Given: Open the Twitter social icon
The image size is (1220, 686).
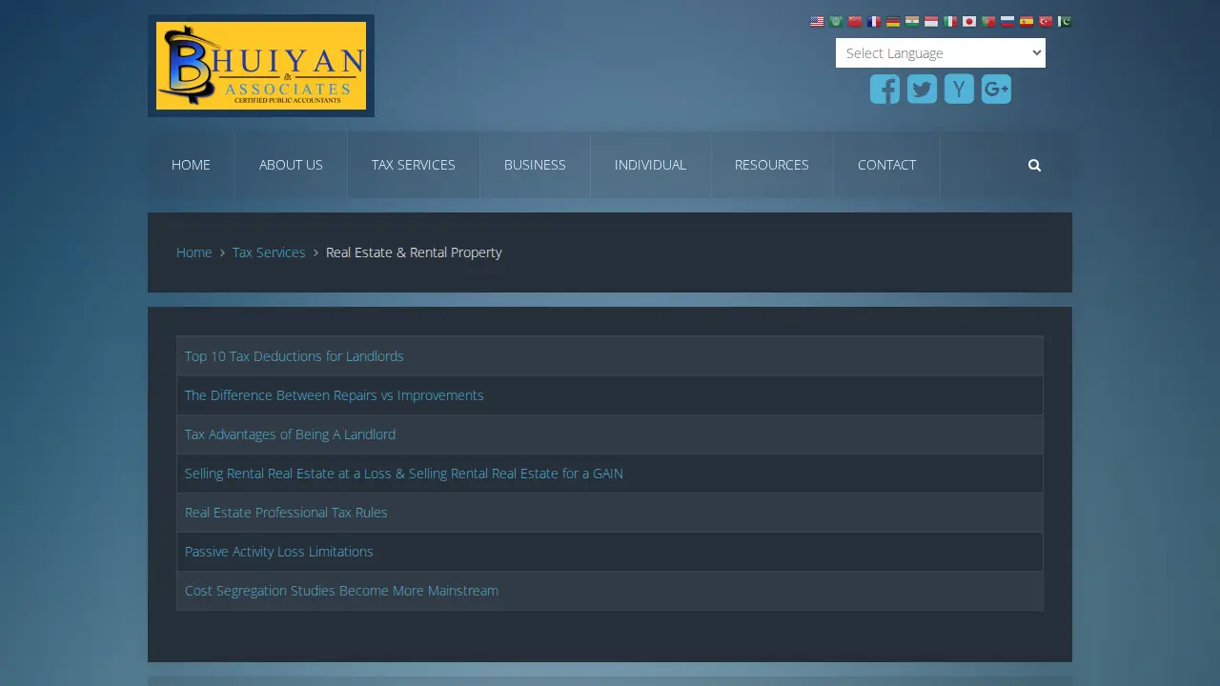Looking at the screenshot, I should 922,89.
